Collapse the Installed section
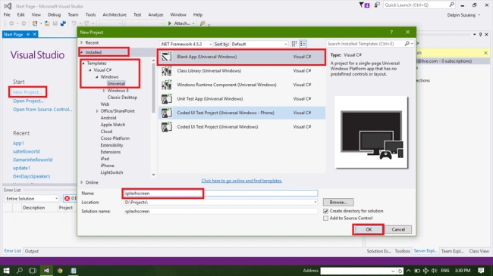The image size is (493, 276). click(x=82, y=52)
